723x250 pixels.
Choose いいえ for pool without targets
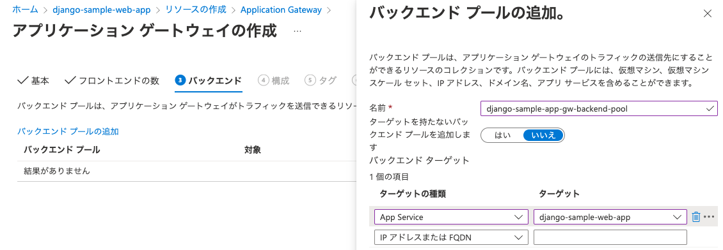pyautogui.click(x=543, y=135)
